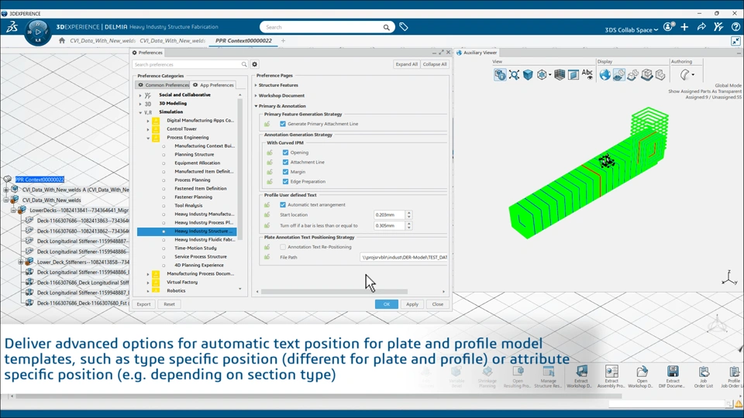
Task: Expand 3D Modeling category
Action: point(140,104)
